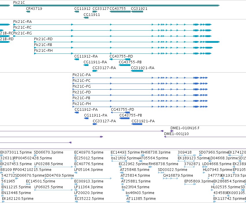
Task: Open feature 3702871 label
Action: click(x=192, y=164)
